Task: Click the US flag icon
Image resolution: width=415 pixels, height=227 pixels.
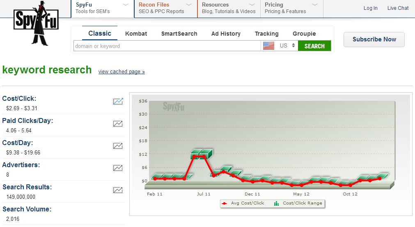Action: tap(268, 46)
